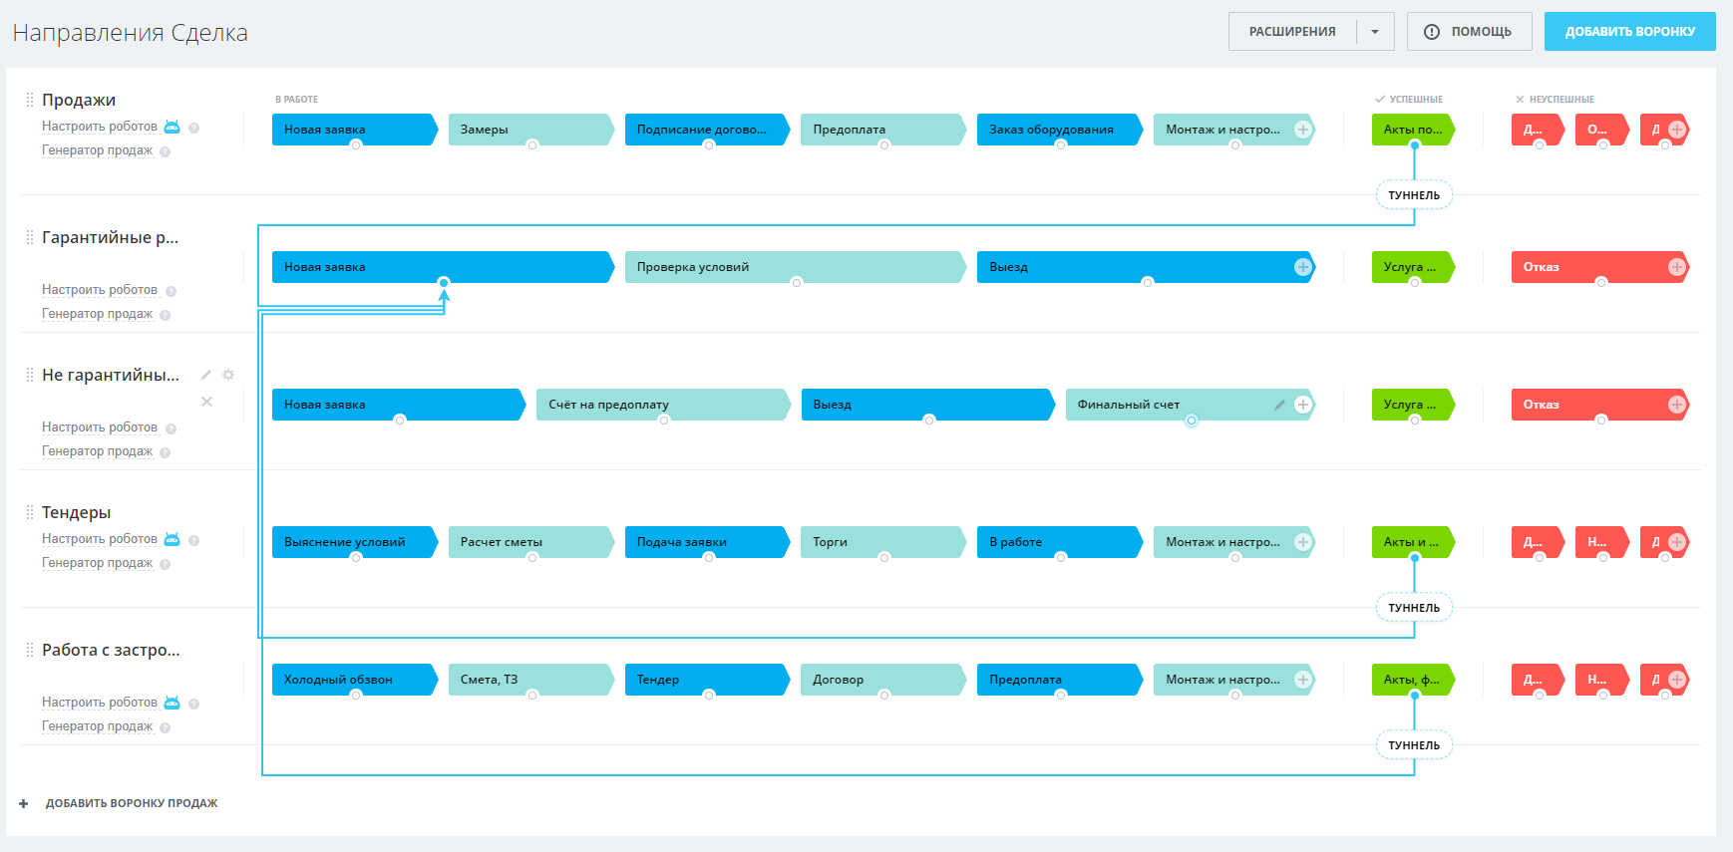The height and width of the screenshot is (852, 1733).
Task: Open gear settings for Не гарантийны… funnel
Action: click(228, 375)
